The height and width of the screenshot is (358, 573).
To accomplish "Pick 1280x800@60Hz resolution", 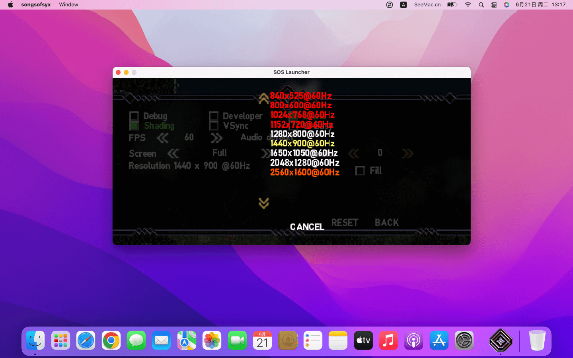I will (302, 134).
